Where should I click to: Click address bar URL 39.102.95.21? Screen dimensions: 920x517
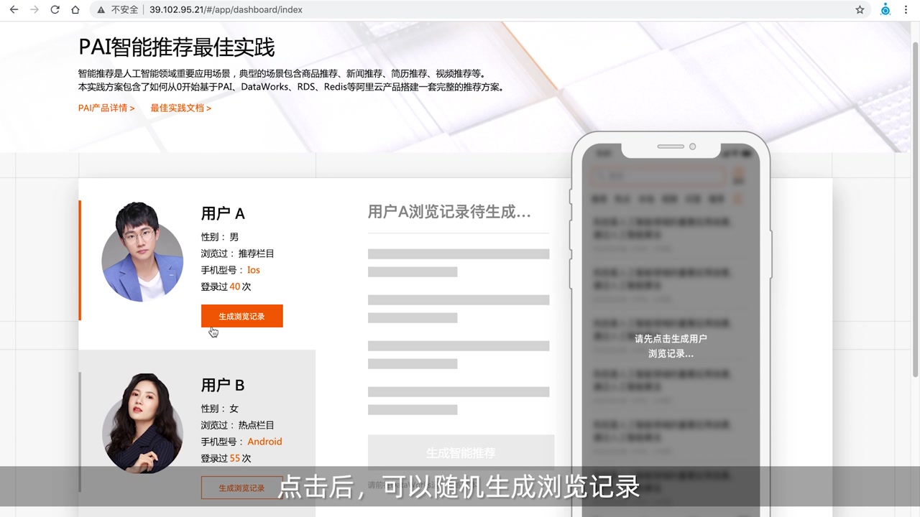[226, 10]
